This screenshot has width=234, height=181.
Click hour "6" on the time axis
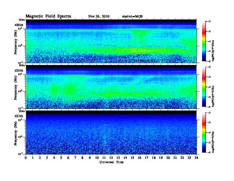(x=68, y=158)
